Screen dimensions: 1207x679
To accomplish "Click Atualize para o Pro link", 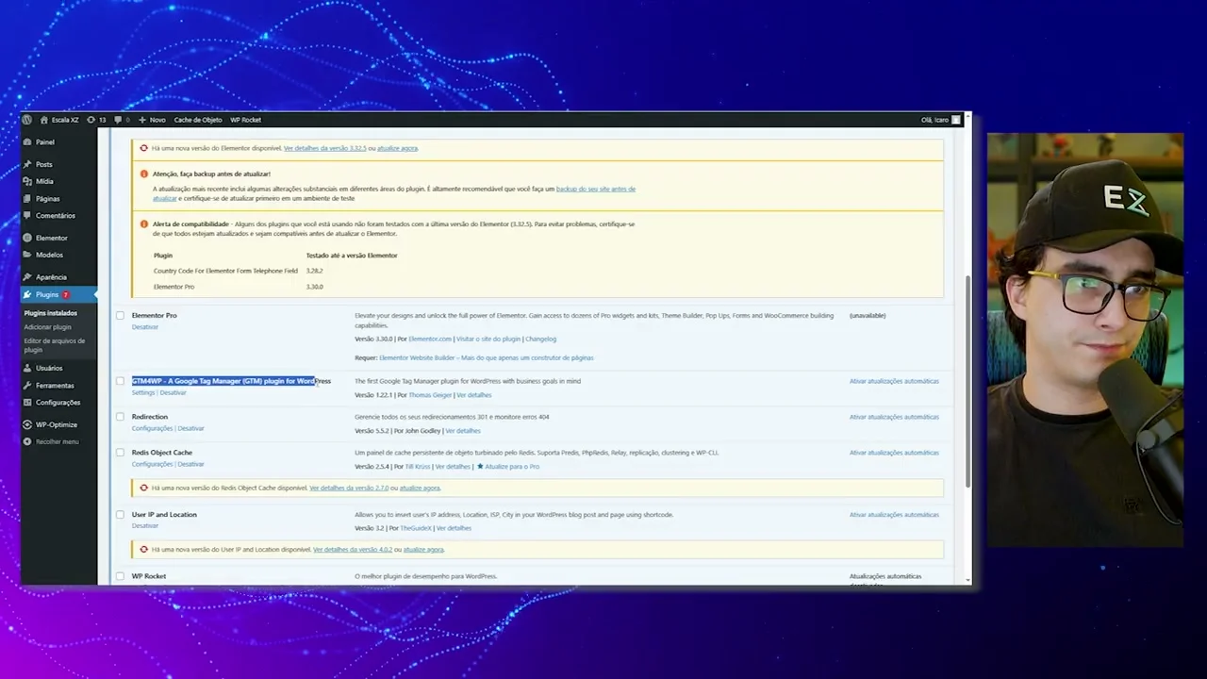I will coord(512,466).
